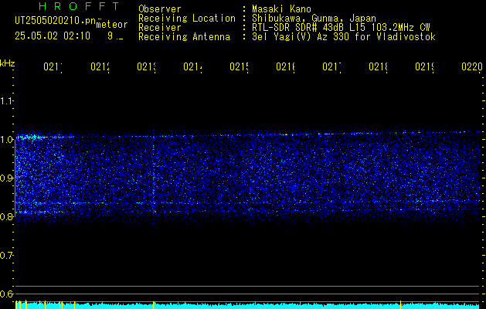Click the 0.8 frequency axis label
The image size is (486, 309).
coord(7,216)
